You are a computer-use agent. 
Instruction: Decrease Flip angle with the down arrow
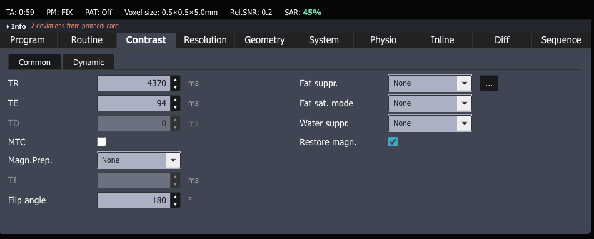tap(175, 204)
